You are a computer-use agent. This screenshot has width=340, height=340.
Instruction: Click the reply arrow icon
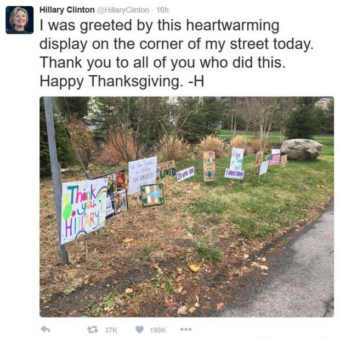(46, 330)
